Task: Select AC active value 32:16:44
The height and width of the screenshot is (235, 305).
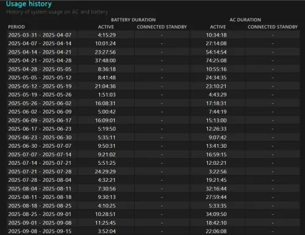Action: [216, 189]
